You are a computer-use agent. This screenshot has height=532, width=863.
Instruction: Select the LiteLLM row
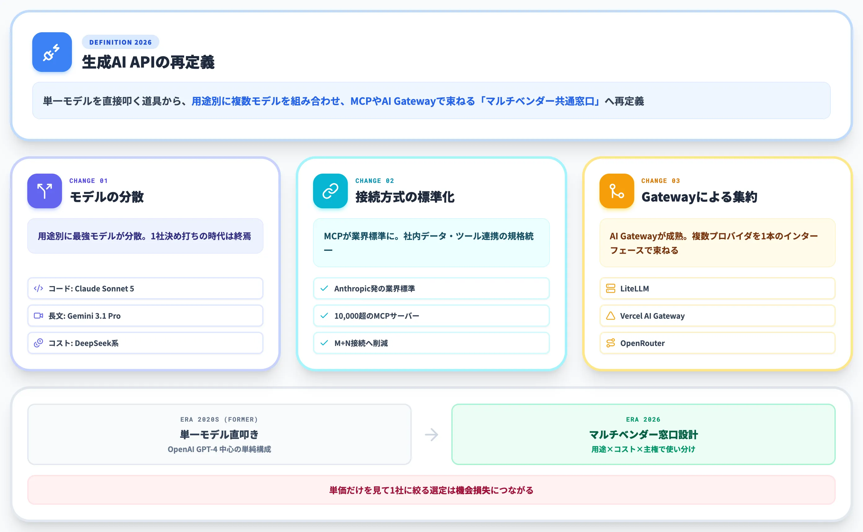[717, 288]
